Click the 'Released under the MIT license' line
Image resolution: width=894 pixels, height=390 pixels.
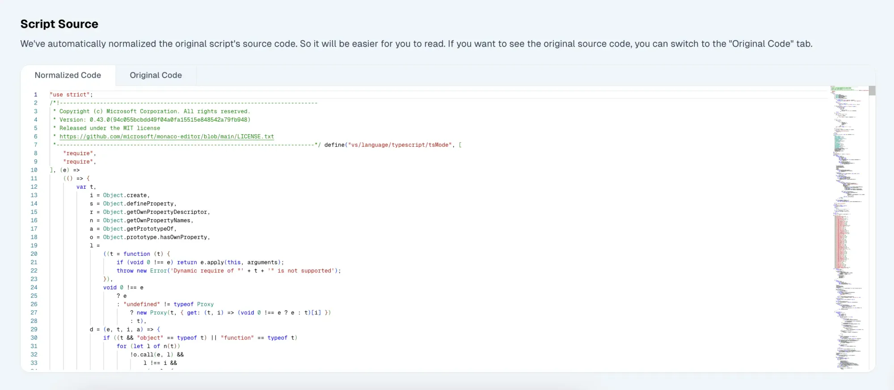coord(106,128)
